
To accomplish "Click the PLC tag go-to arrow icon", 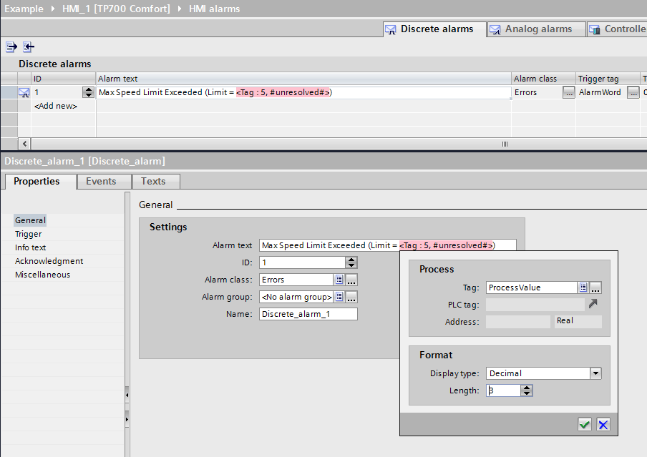I will (593, 304).
